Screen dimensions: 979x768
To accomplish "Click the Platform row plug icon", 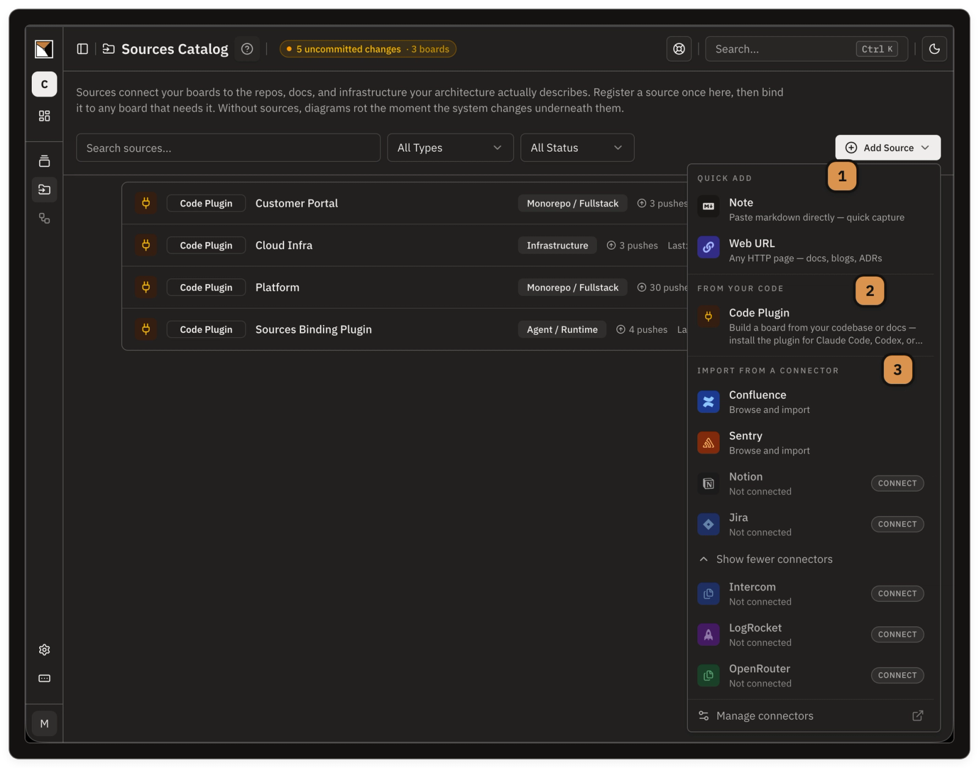I will point(146,288).
